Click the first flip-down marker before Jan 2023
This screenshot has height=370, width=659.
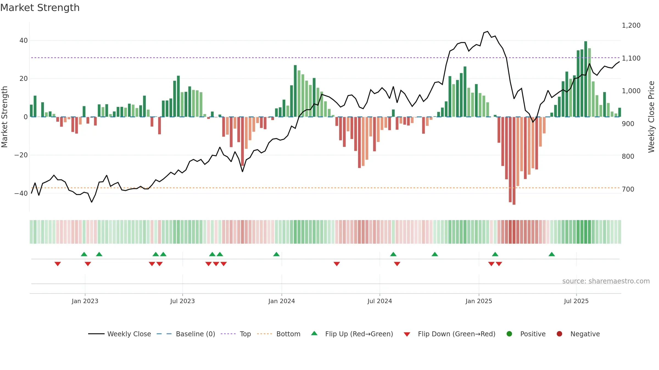click(58, 264)
